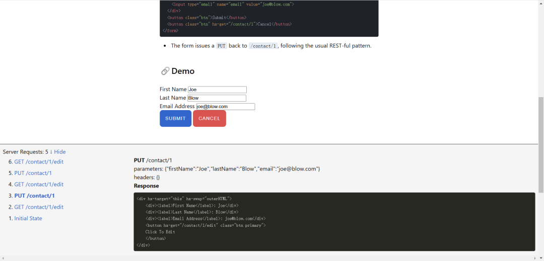
Task: Click the anchor link icon beside Demo
Action: pos(165,71)
